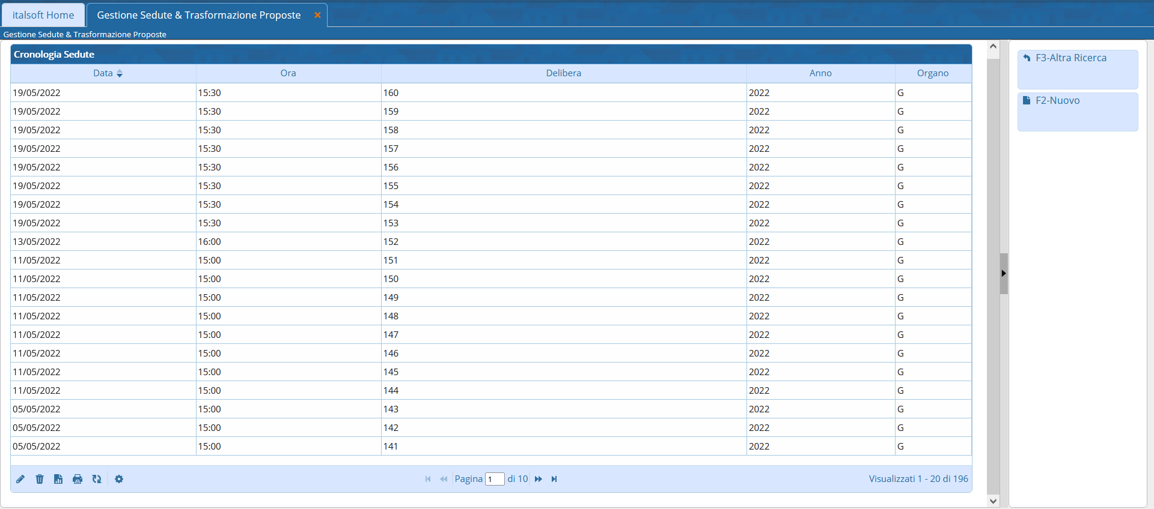Image resolution: width=1154 pixels, height=509 pixels.
Task: Click the export report file icon
Action: 58,479
